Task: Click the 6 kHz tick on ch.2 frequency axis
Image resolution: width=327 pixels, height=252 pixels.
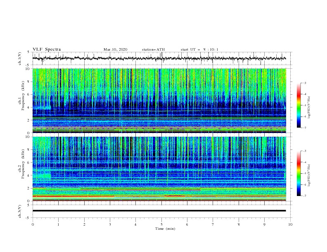Action: 29,163
